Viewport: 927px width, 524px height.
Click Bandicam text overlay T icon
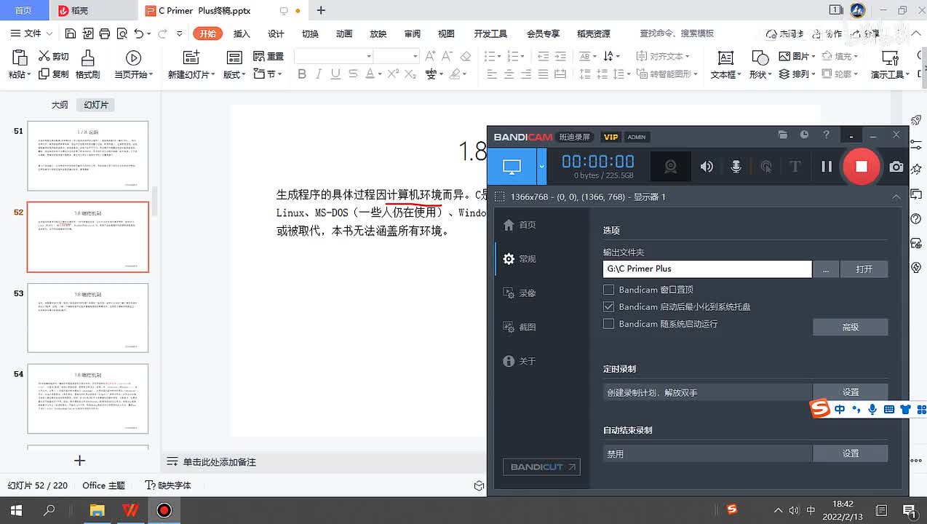[795, 167]
